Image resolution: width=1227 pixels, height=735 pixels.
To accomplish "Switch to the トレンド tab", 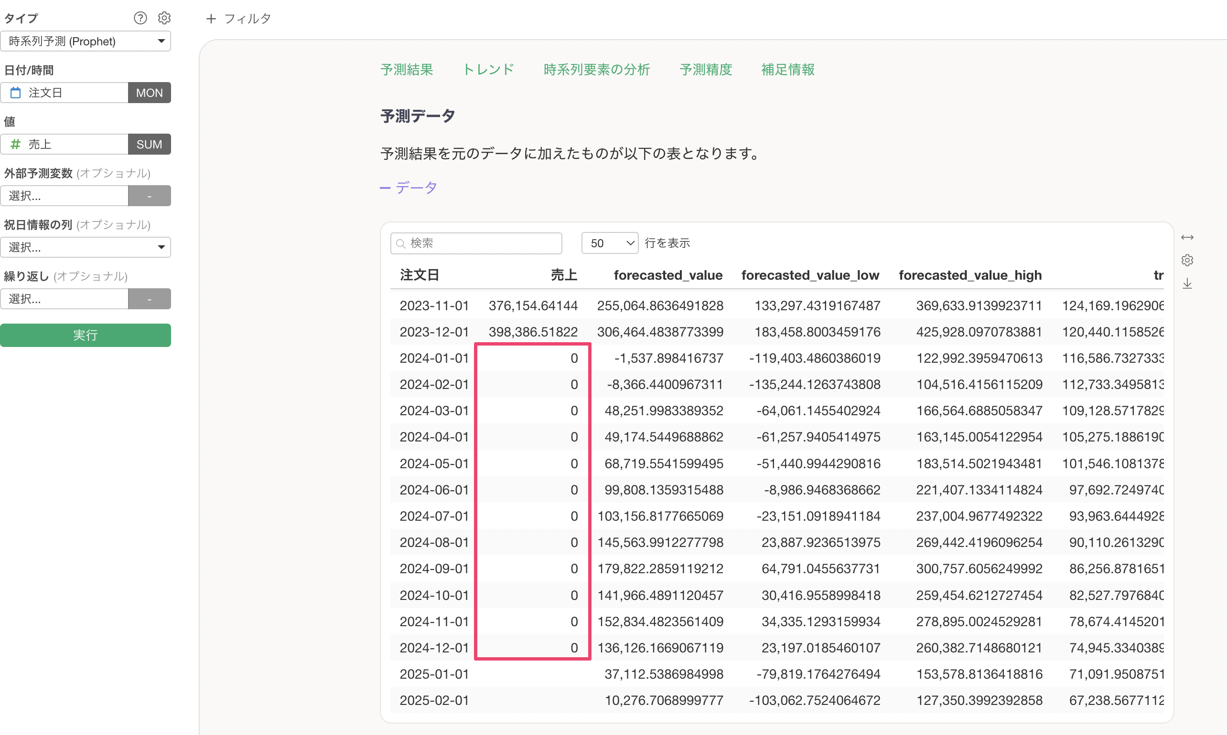I will 488,70.
